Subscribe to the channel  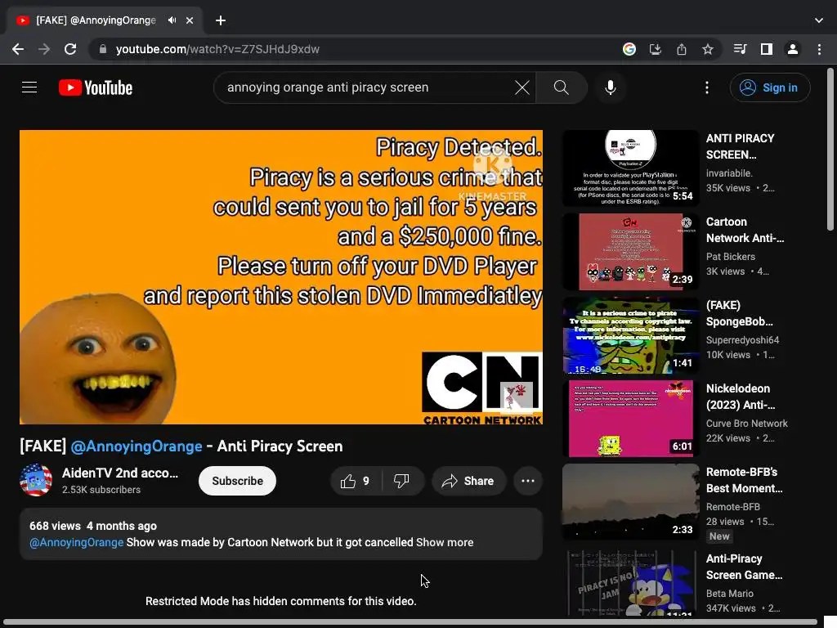click(x=238, y=481)
